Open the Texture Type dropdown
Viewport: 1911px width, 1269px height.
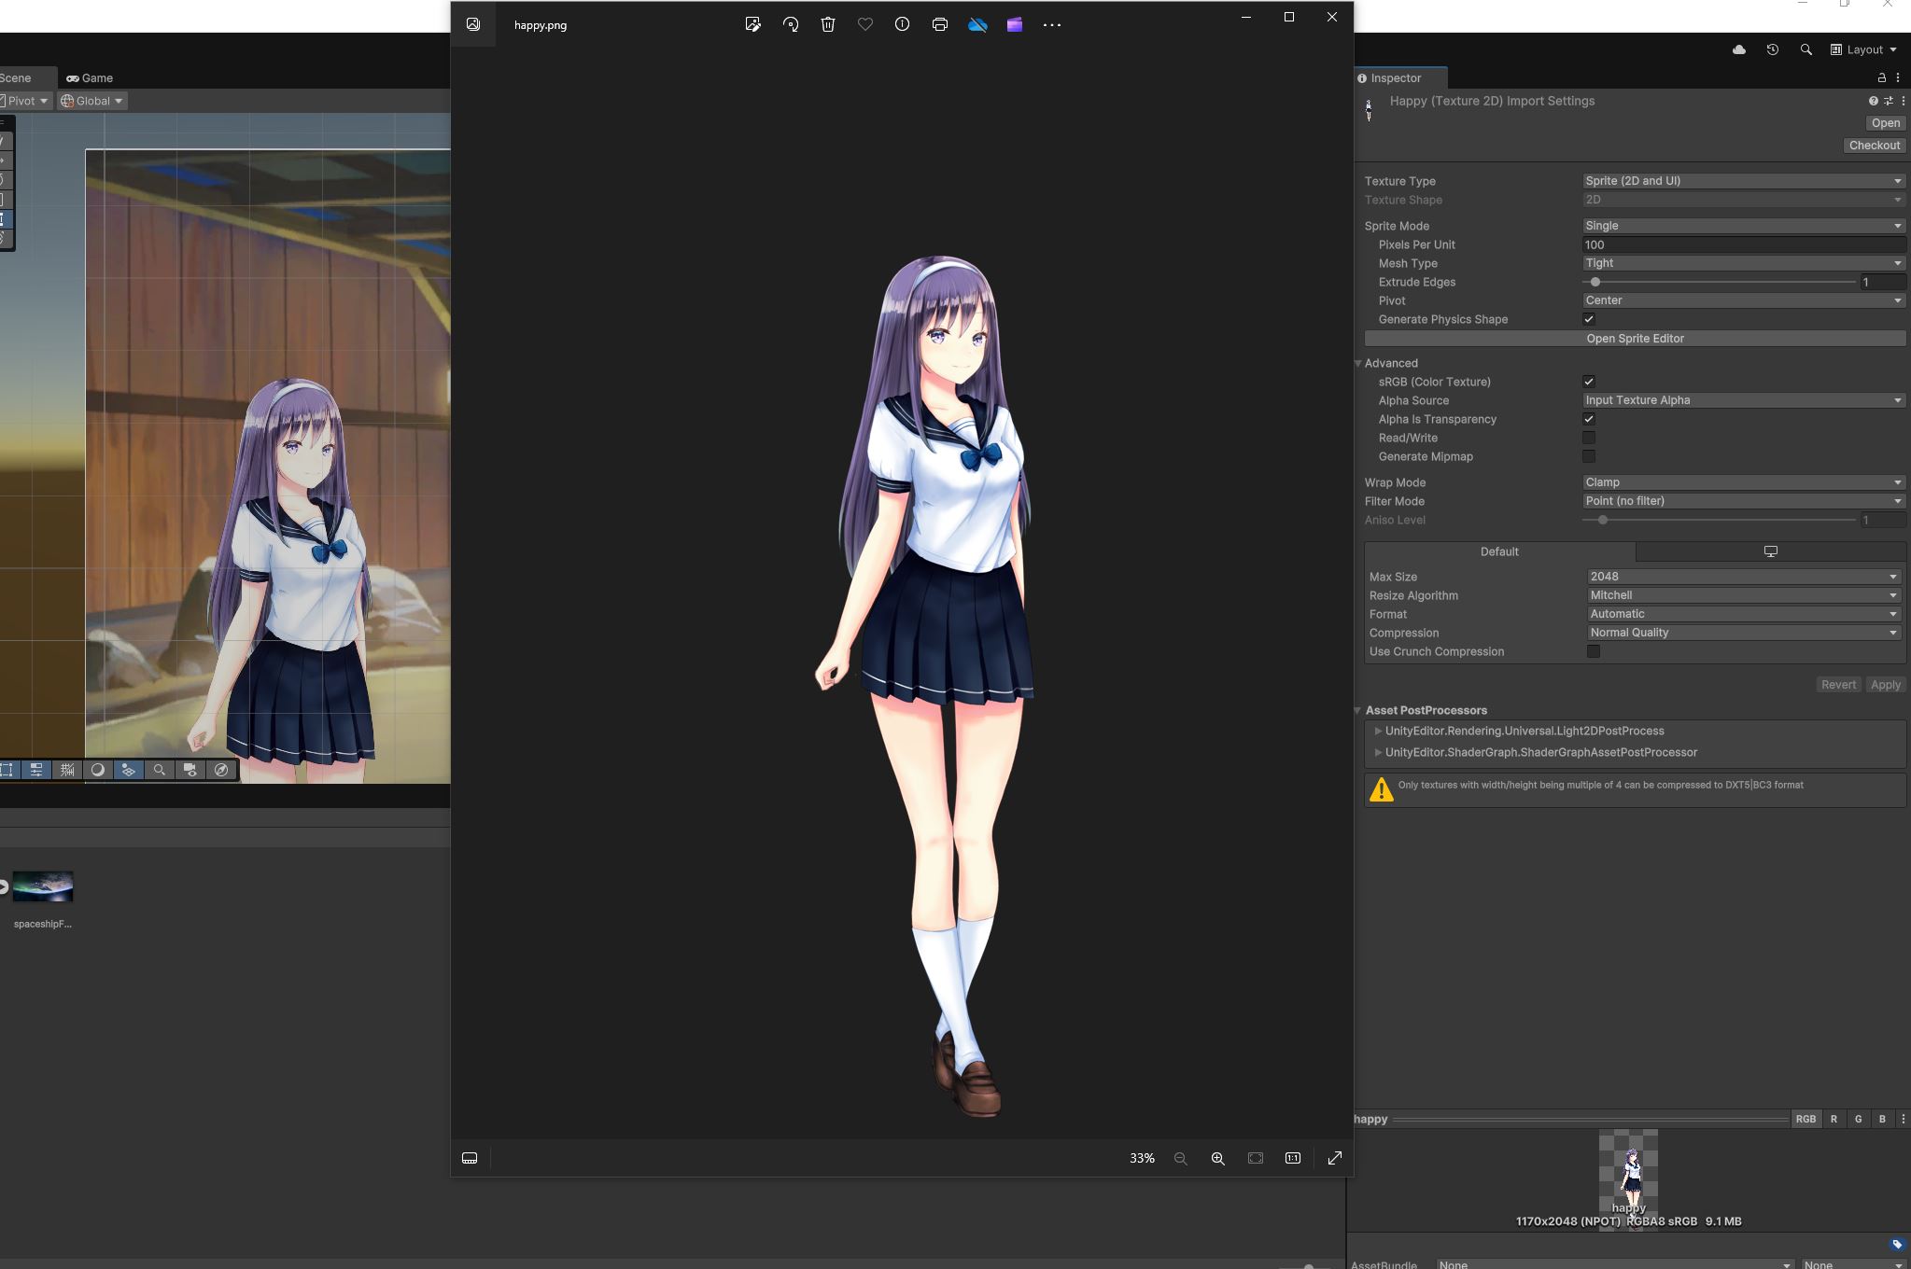click(x=1740, y=180)
